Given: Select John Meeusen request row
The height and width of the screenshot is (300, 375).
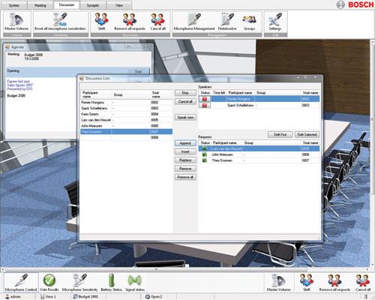Looking at the screenshot, I should coord(259,154).
